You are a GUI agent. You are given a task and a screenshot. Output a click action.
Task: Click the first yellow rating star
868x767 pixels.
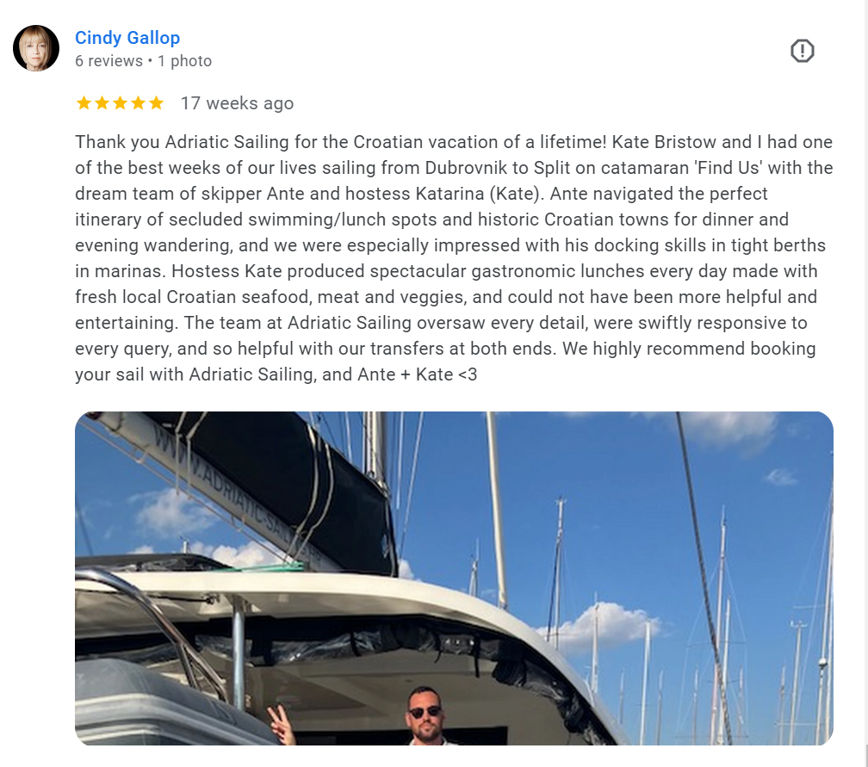pos(84,103)
